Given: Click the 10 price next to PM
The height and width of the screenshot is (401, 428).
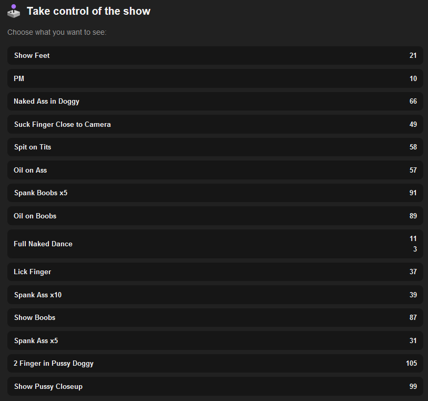Looking at the screenshot, I should [x=413, y=78].
